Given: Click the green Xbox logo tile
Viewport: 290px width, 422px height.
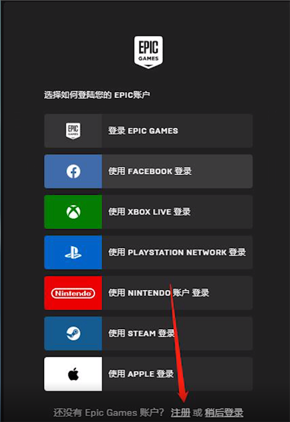Looking at the screenshot, I should click(x=73, y=212).
